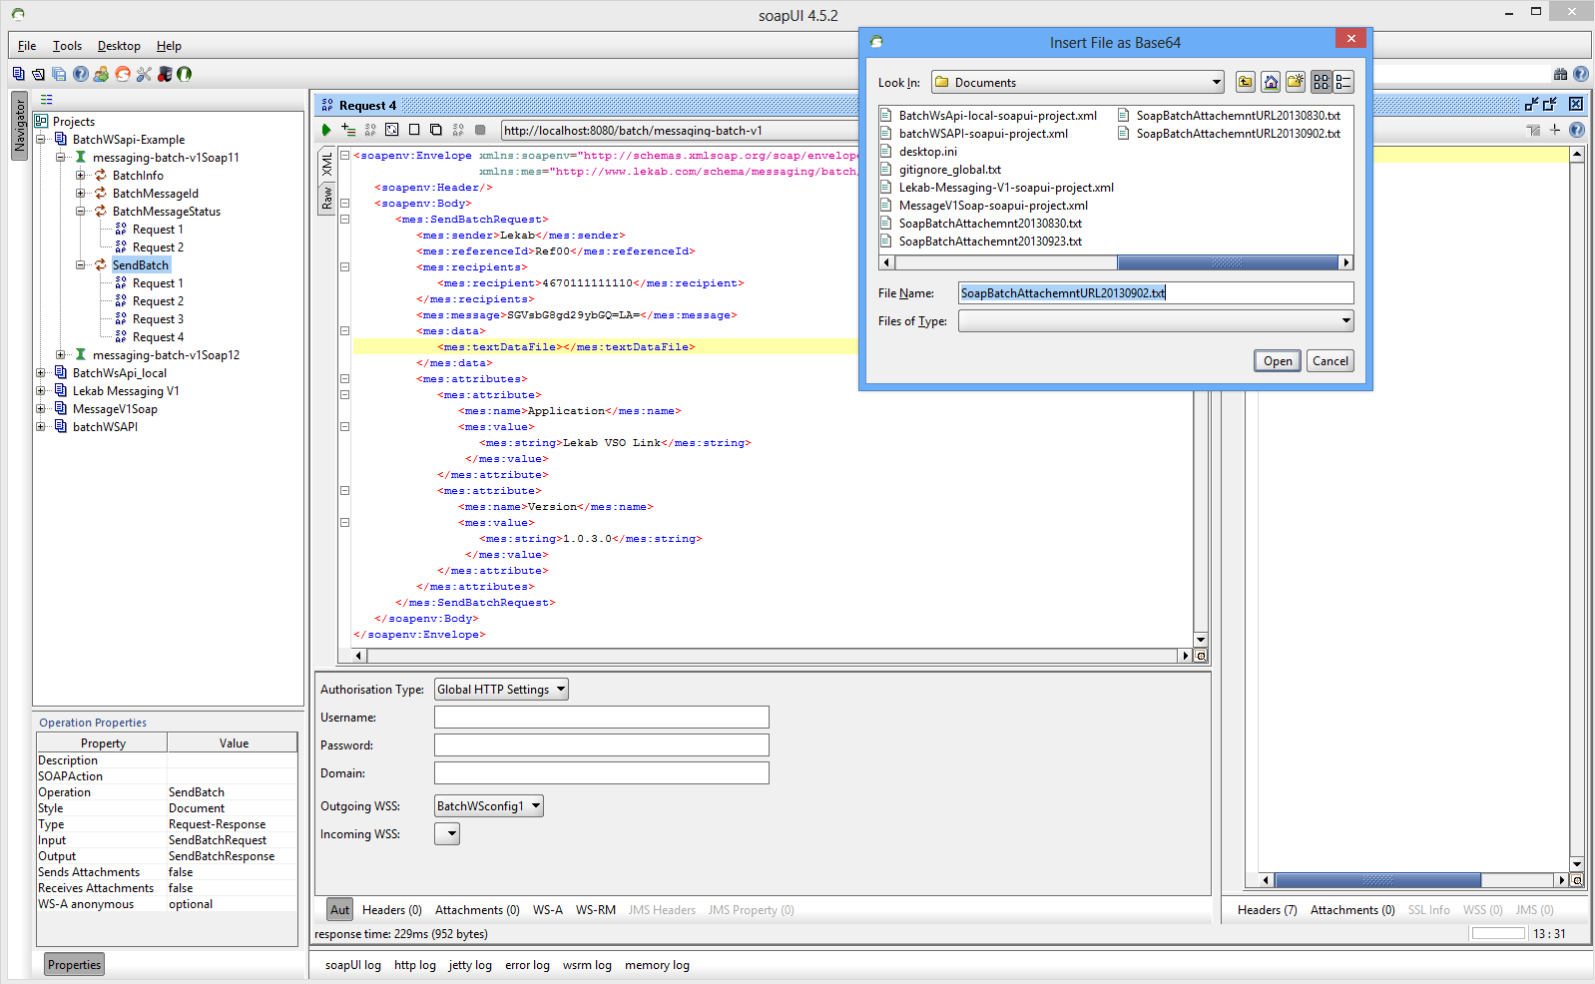Image resolution: width=1595 pixels, height=984 pixels.
Task: Click the Username input field
Action: coord(601,717)
